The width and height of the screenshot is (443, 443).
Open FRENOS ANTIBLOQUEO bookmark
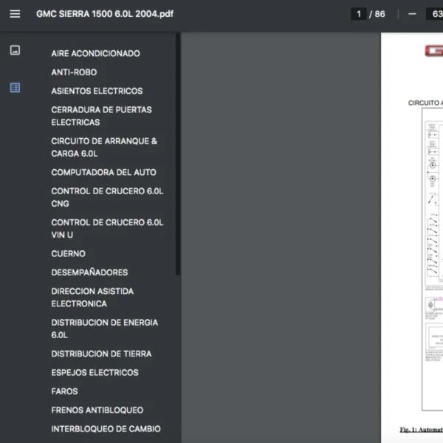coord(97,411)
